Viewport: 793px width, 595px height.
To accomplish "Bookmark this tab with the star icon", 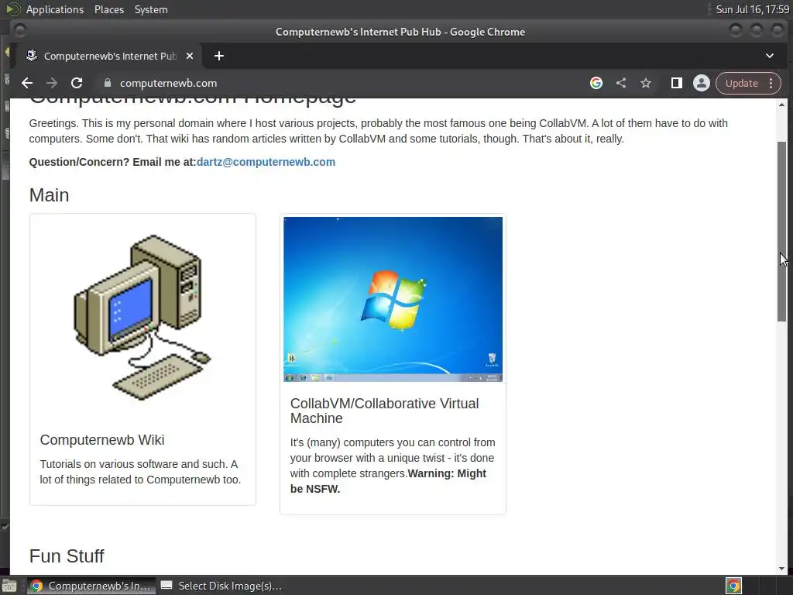I will [x=646, y=83].
